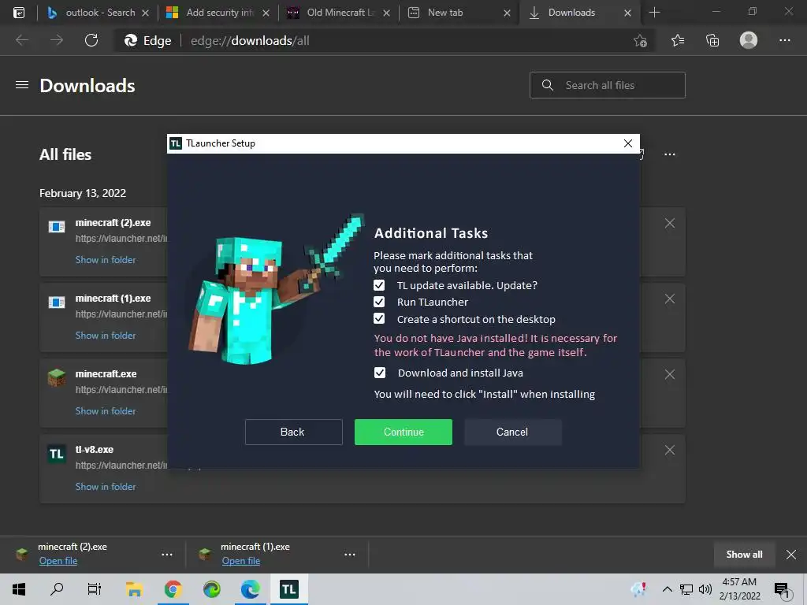Screen dimensions: 807x605
Task: Open Edge Settings and more menu
Action: point(784,40)
